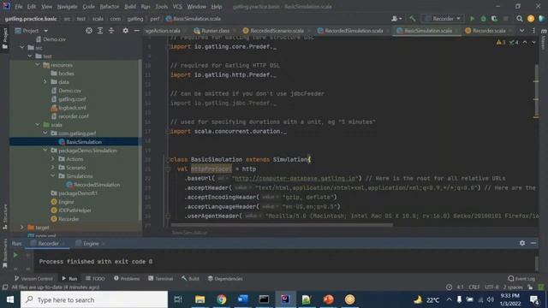Expand the Actions package
The width and height of the screenshot is (548, 308).
[53, 158]
